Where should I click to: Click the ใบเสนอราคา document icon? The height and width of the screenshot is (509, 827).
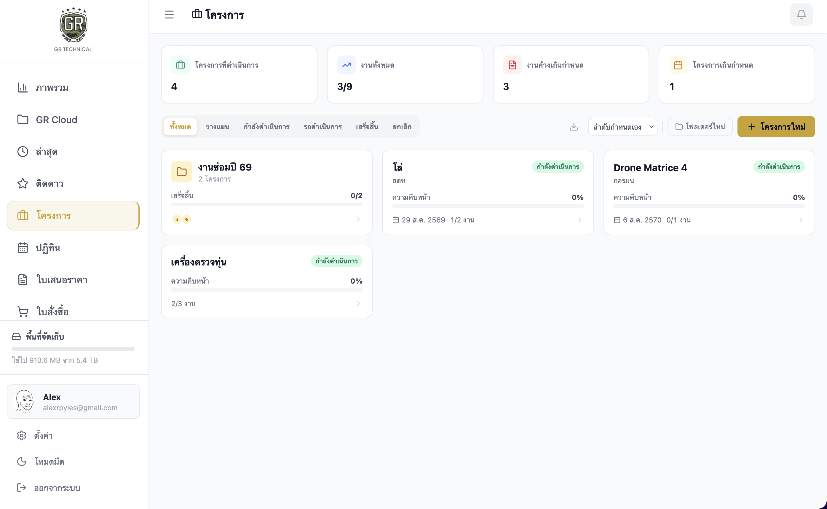pos(23,280)
